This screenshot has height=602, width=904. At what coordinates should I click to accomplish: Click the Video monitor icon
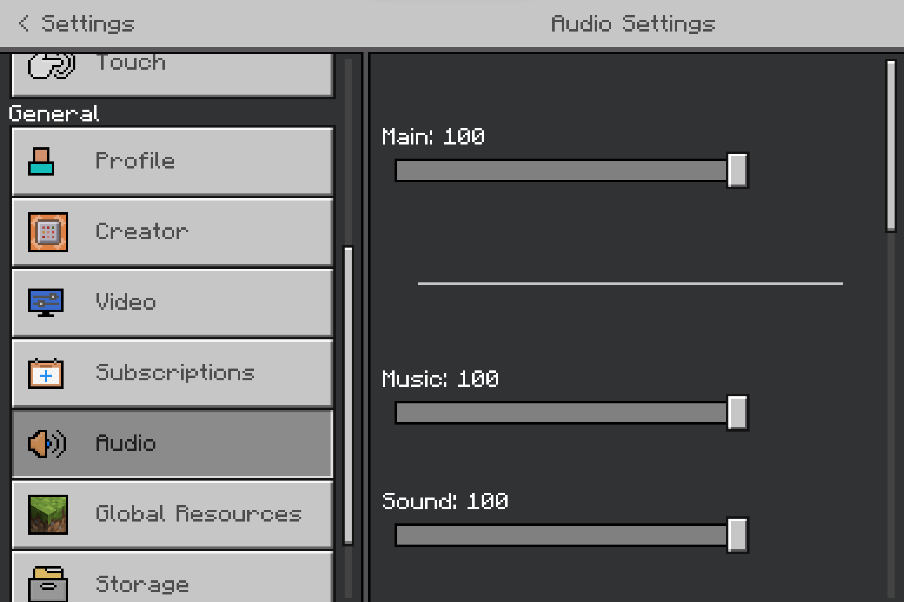click(46, 302)
